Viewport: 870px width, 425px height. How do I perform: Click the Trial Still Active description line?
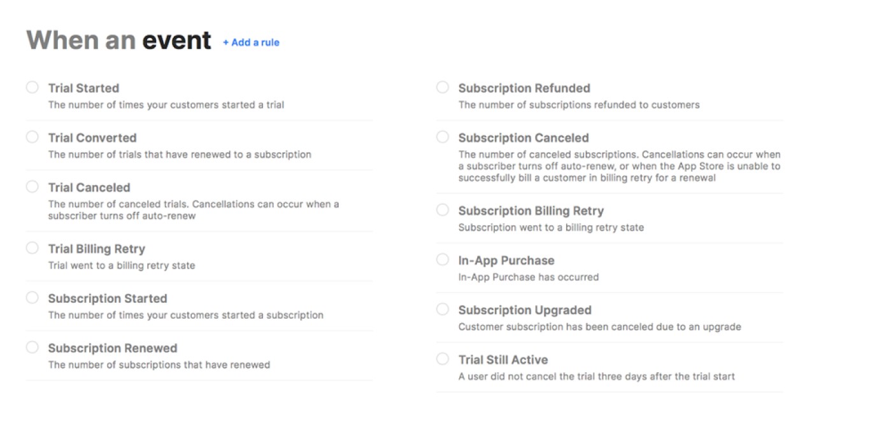pyautogui.click(x=597, y=376)
